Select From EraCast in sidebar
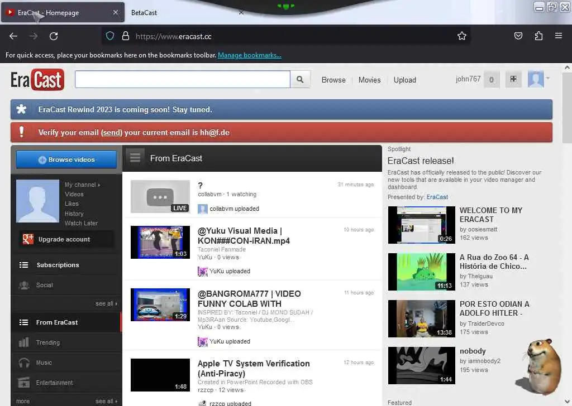Viewport: 572px width, 406px height. coord(66,322)
